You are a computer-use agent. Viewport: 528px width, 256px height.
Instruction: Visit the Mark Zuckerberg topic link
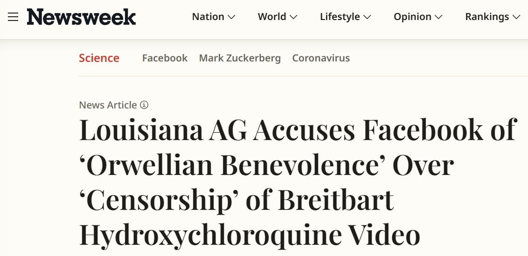240,58
